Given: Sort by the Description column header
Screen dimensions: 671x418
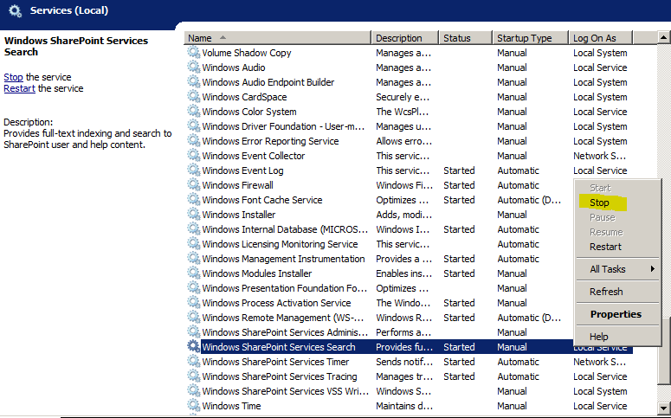Looking at the screenshot, I should [405, 38].
